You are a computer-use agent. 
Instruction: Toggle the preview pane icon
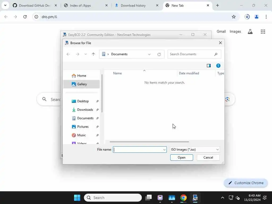click(209, 66)
